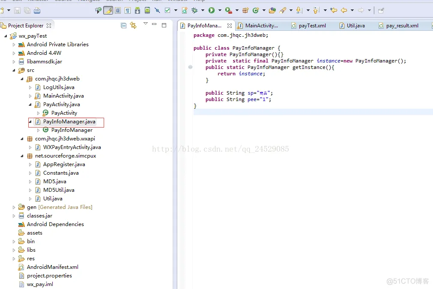This screenshot has height=289, width=433.
Task: Click the Run Last Tool icon
Action: coord(228,10)
